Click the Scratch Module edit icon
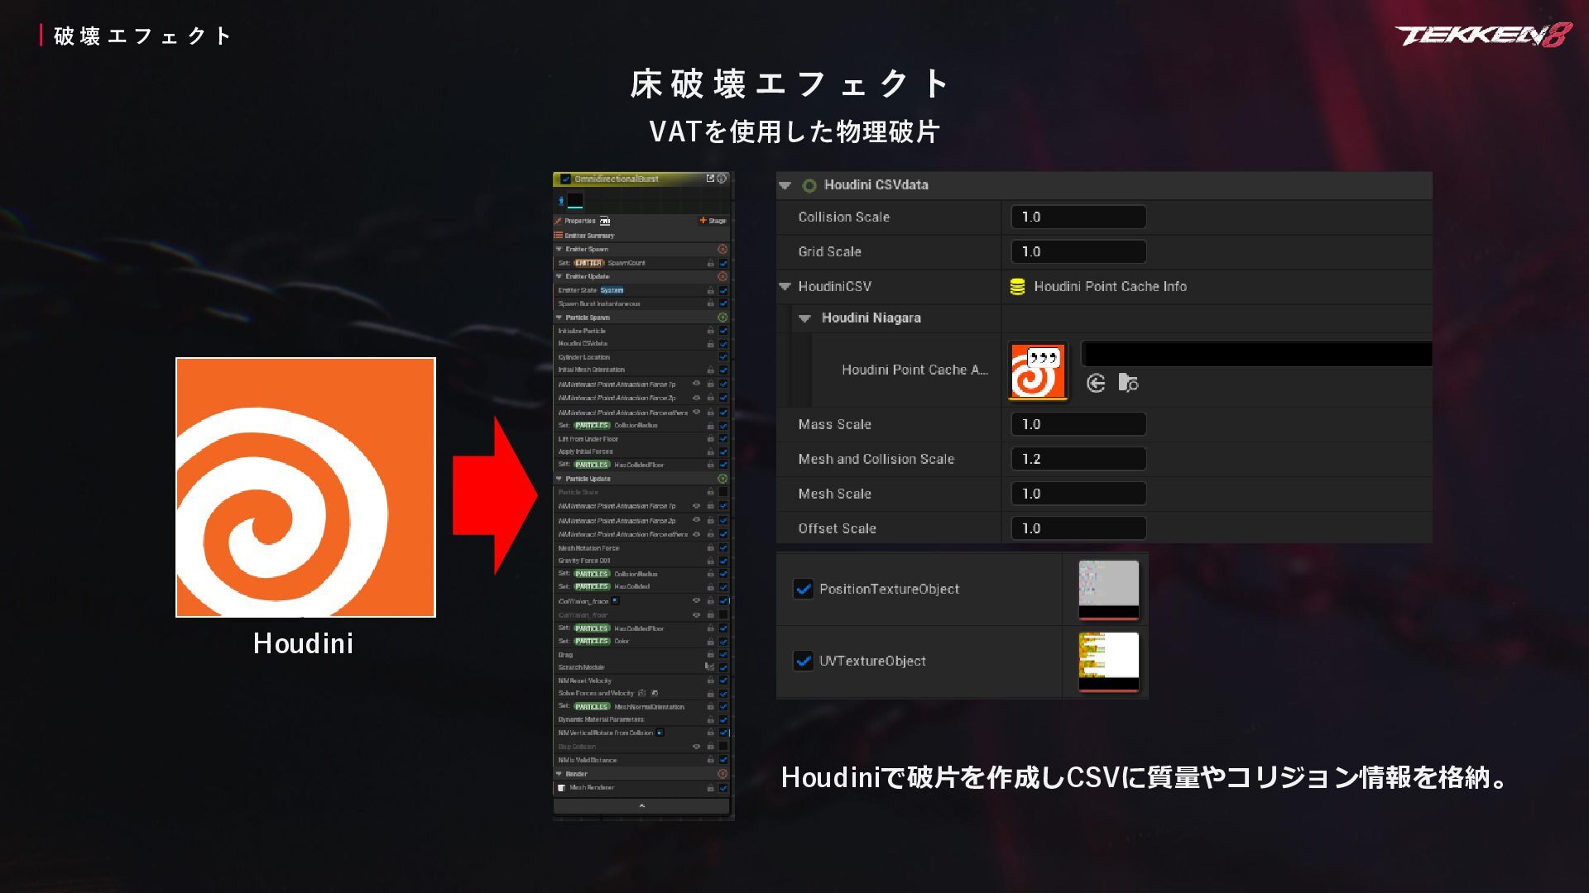 tap(709, 666)
